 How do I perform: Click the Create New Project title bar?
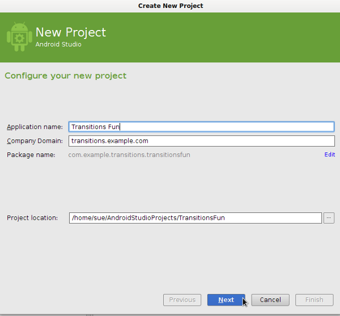click(171, 6)
